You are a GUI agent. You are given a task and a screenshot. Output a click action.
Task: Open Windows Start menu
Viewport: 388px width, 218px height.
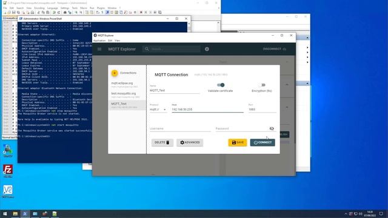coord(5,214)
